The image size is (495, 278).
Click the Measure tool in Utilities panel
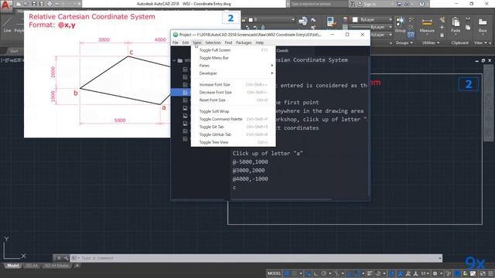pos(427,25)
